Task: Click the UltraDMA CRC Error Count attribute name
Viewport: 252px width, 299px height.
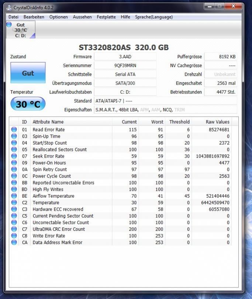Action: (59, 229)
